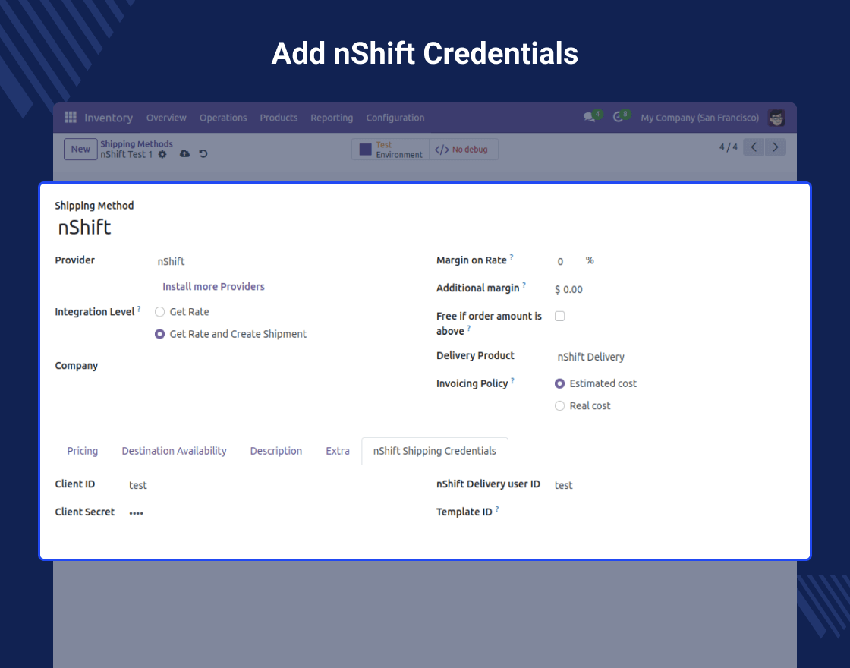The width and height of the screenshot is (850, 668).
Task: Open the Configuration menu
Action: [395, 118]
